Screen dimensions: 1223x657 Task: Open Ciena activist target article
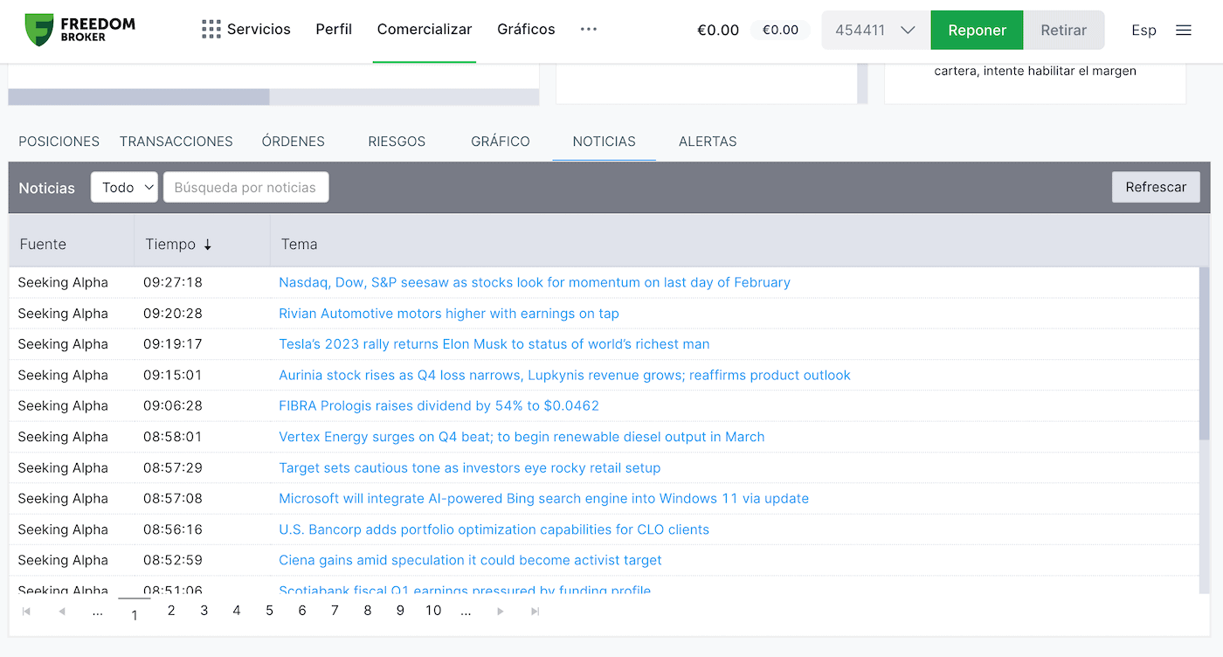(x=470, y=560)
